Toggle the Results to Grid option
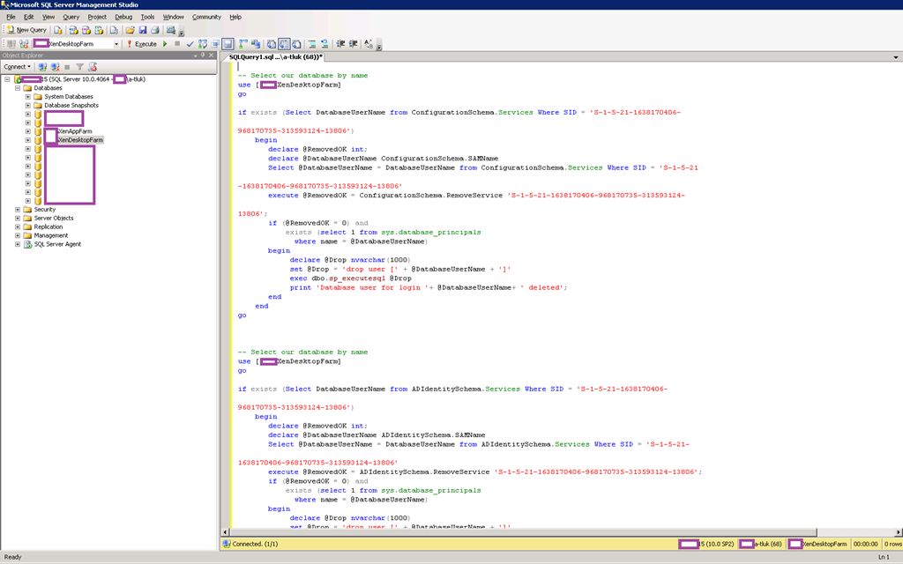Screen dimensions: 903x564 pyautogui.click(x=284, y=43)
